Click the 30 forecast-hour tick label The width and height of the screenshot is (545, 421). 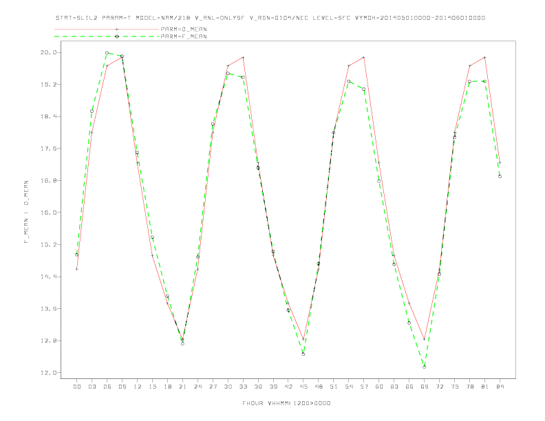pos(228,387)
